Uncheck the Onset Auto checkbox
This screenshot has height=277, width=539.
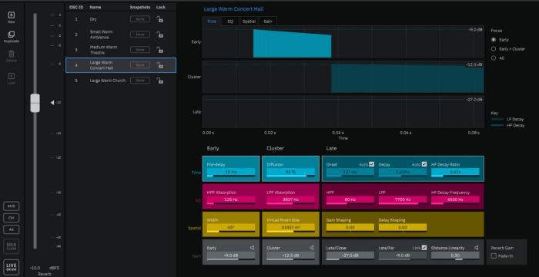371,164
